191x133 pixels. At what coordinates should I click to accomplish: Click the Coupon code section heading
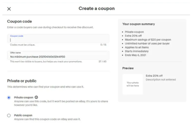click(x=19, y=22)
